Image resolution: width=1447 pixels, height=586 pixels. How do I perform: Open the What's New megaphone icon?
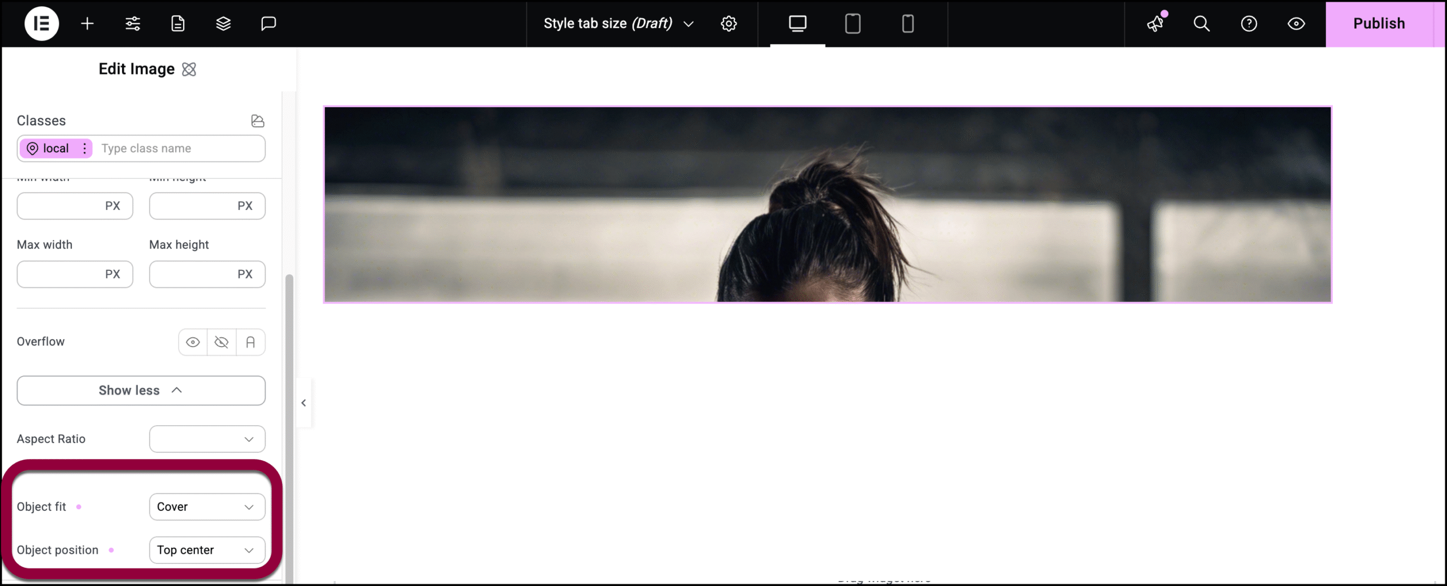click(x=1155, y=23)
